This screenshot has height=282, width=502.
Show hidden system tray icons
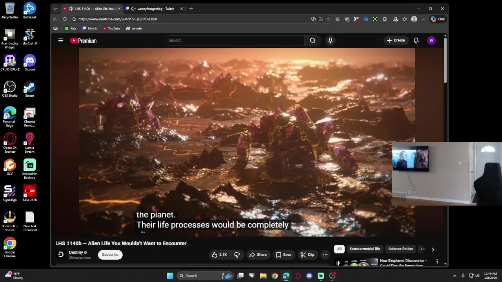coord(455,276)
